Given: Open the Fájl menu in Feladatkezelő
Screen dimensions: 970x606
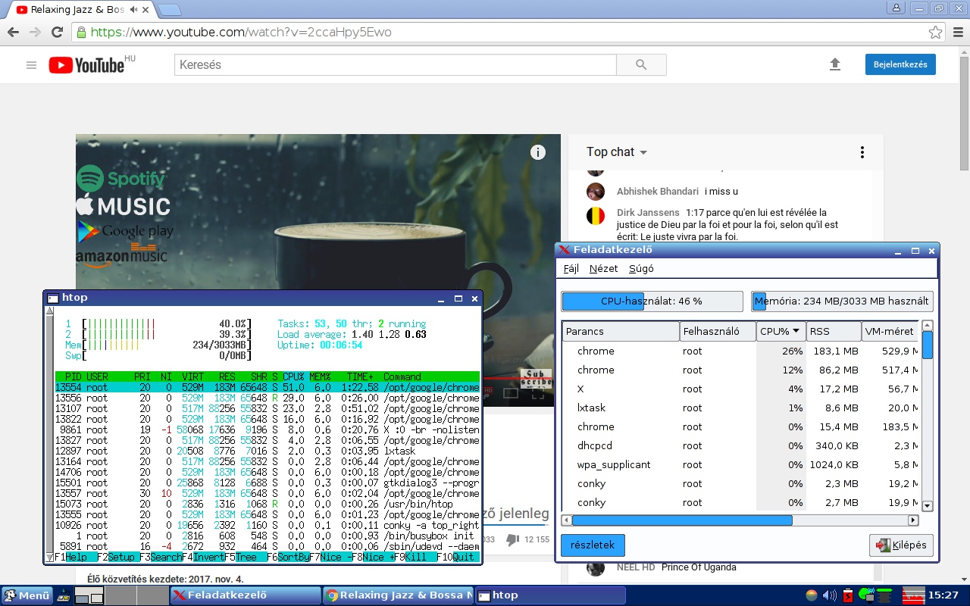Looking at the screenshot, I should click(571, 268).
